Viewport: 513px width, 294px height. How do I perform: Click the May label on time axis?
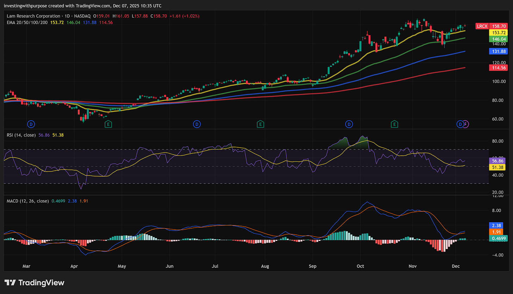[122, 266]
